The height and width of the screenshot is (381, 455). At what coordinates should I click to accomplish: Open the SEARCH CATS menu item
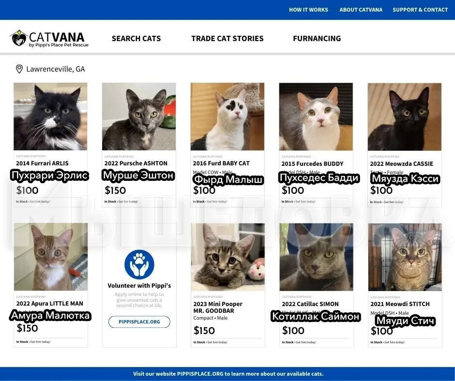136,38
